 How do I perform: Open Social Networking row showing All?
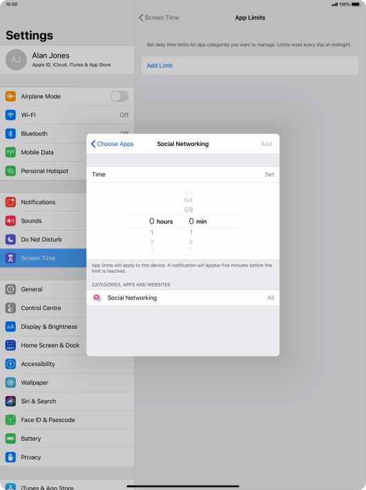pyautogui.click(x=183, y=298)
